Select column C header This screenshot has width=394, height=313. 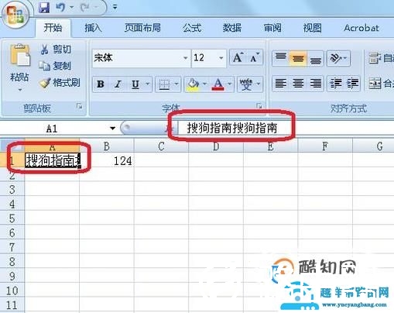coord(161,146)
